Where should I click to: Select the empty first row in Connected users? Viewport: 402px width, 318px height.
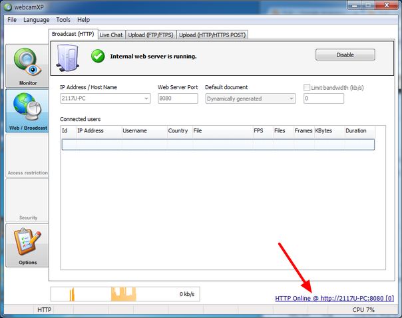218,144
